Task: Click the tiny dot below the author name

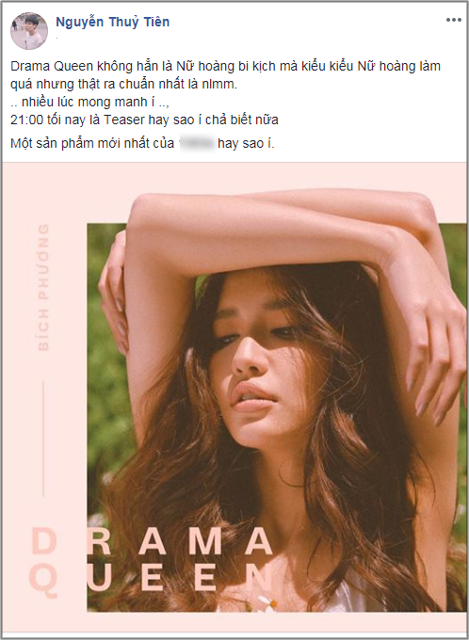Action: pos(57,37)
